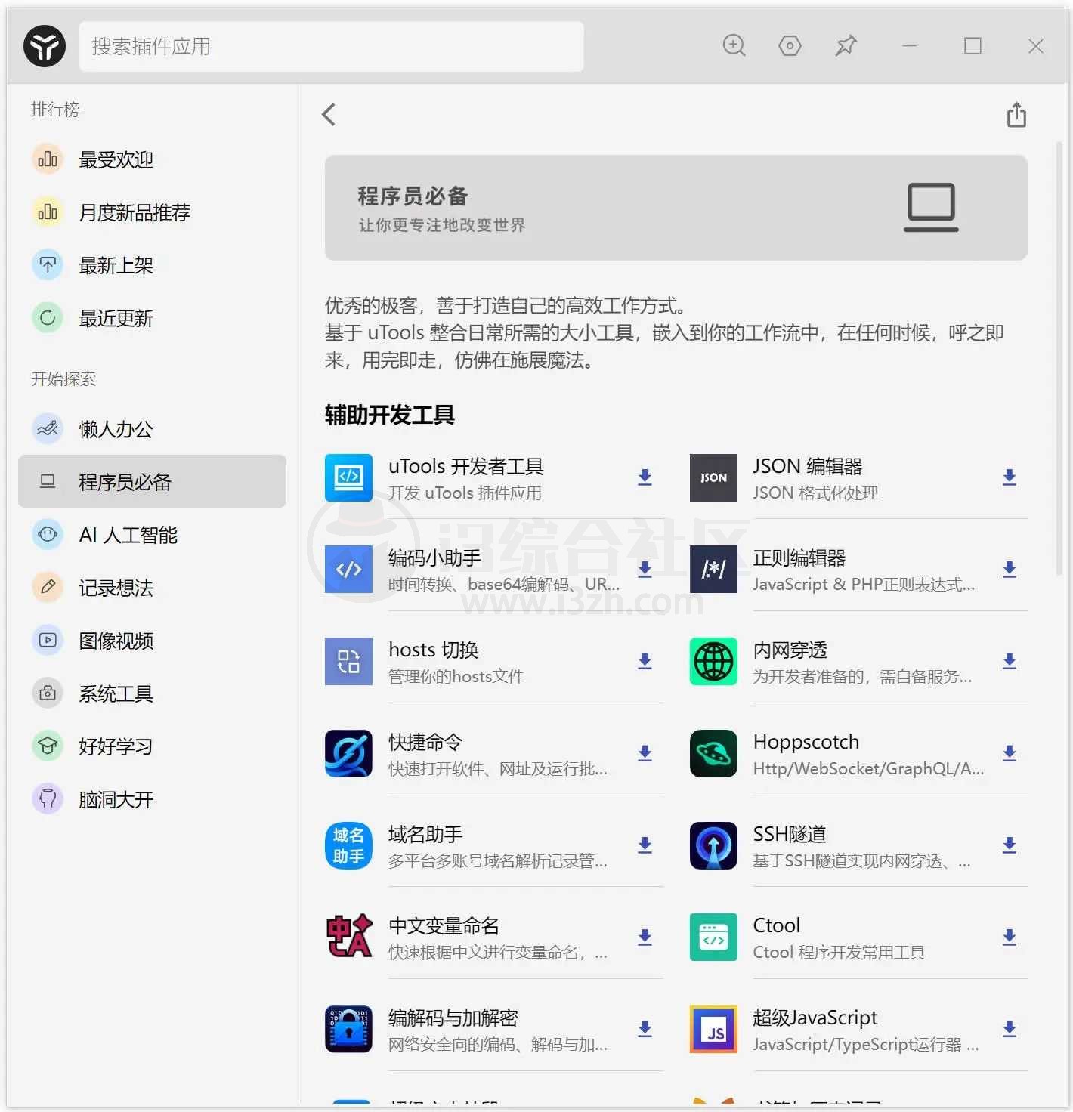The image size is (1073, 1112).
Task: Open 记录想法 category
Action: [x=152, y=588]
